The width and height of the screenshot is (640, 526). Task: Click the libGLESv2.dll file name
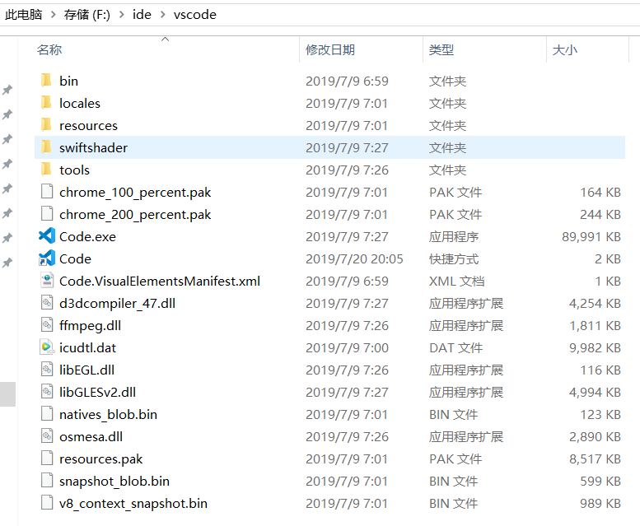click(x=97, y=393)
